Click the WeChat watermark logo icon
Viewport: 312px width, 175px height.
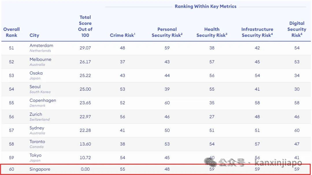pos(210,162)
